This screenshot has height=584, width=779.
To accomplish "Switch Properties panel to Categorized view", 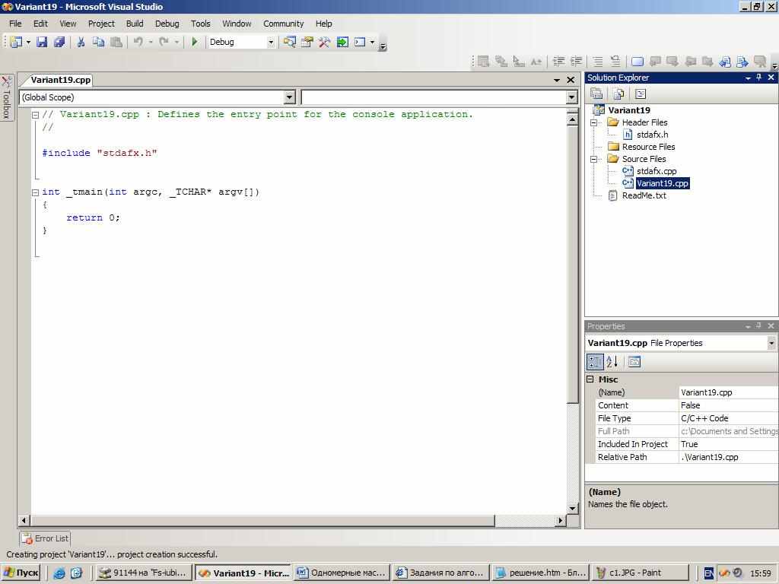I will click(595, 361).
